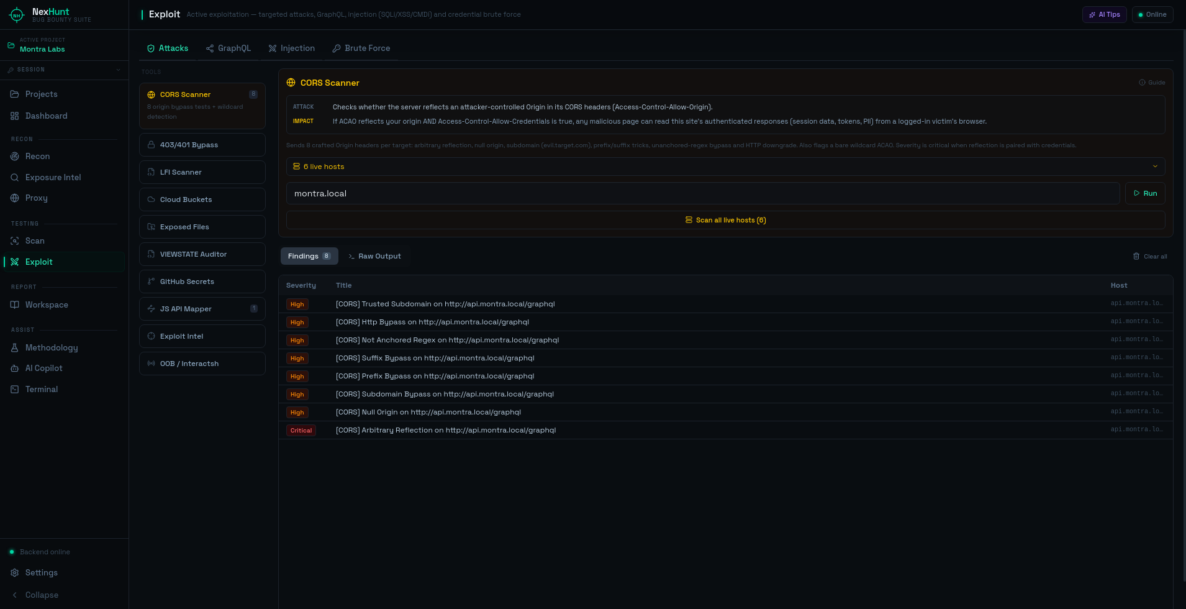This screenshot has width=1186, height=609.
Task: Select the Cloud Buckets tool
Action: (x=202, y=199)
